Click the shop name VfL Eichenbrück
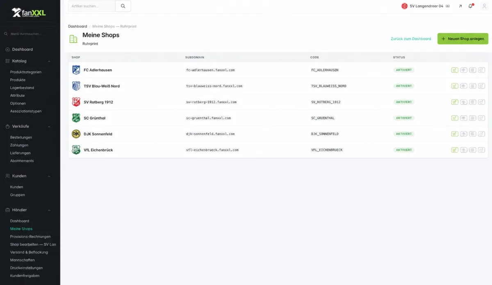The width and height of the screenshot is (492, 285). coord(98,150)
